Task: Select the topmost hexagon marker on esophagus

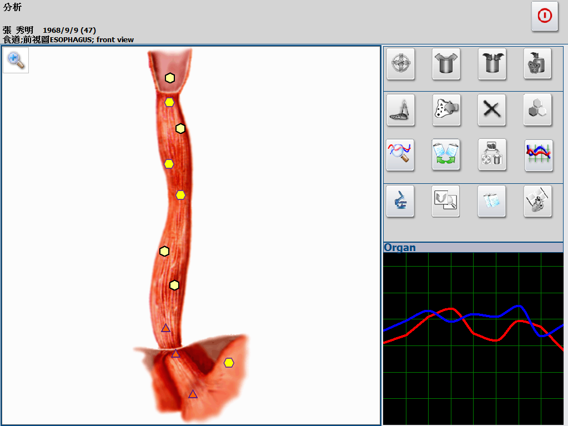Action: pyautogui.click(x=170, y=78)
